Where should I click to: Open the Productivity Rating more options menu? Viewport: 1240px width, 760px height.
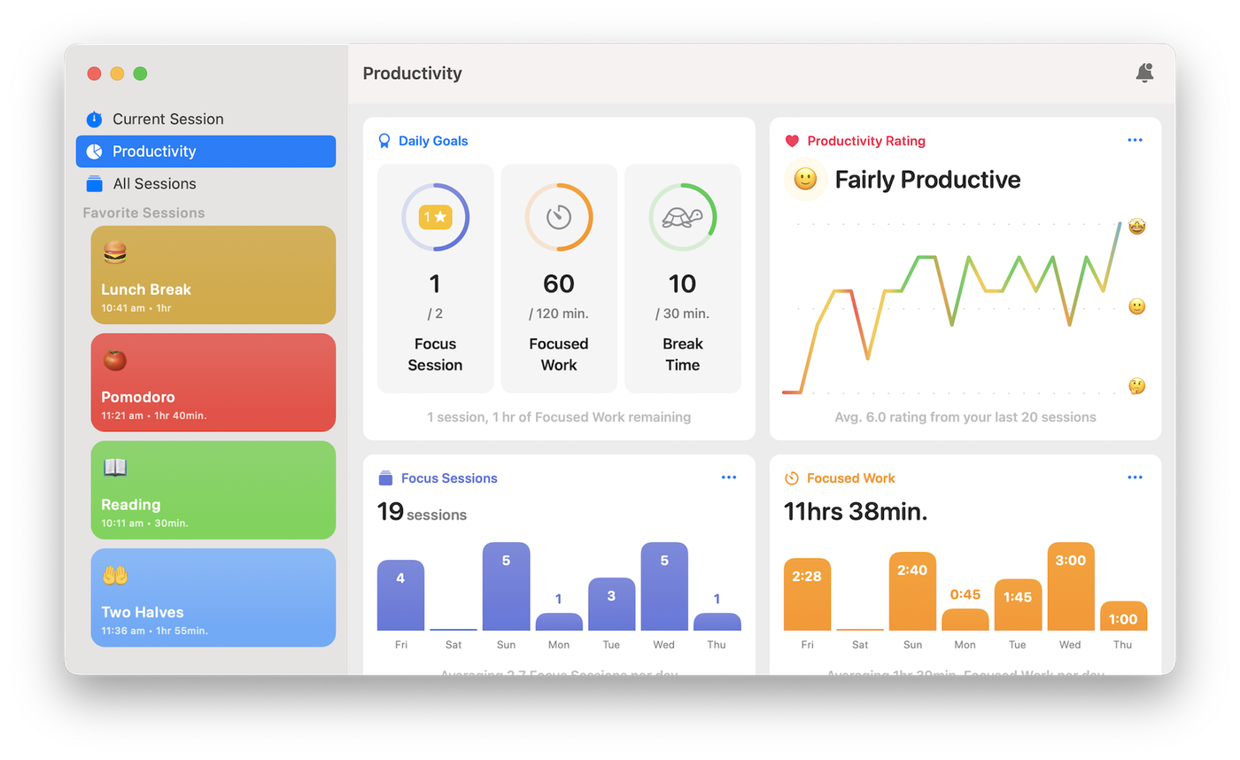point(1135,140)
